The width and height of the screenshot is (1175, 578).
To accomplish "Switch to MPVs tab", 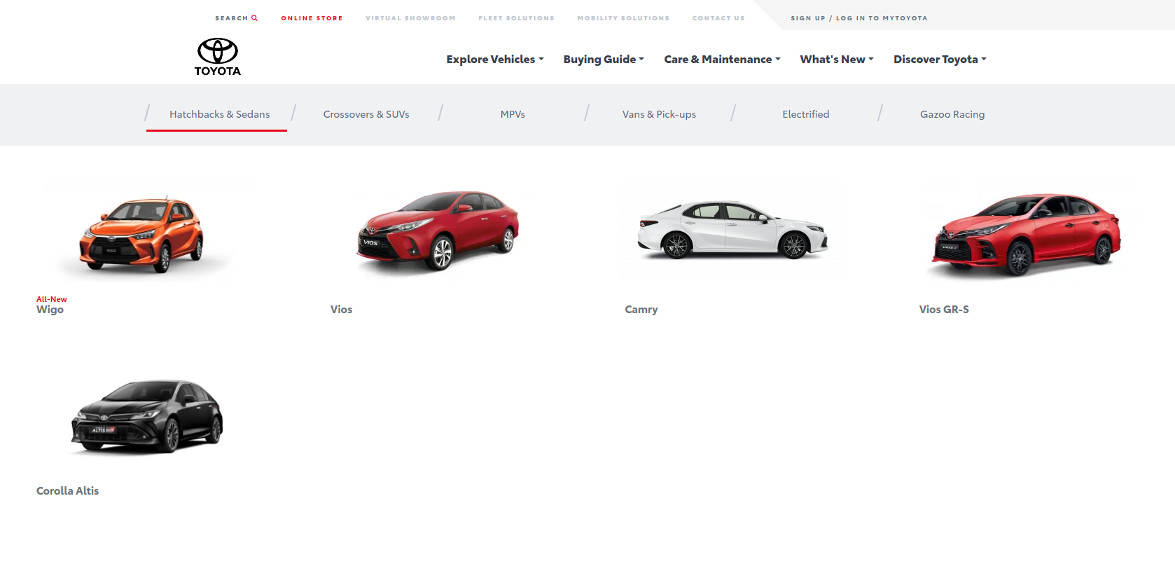I will [x=513, y=114].
